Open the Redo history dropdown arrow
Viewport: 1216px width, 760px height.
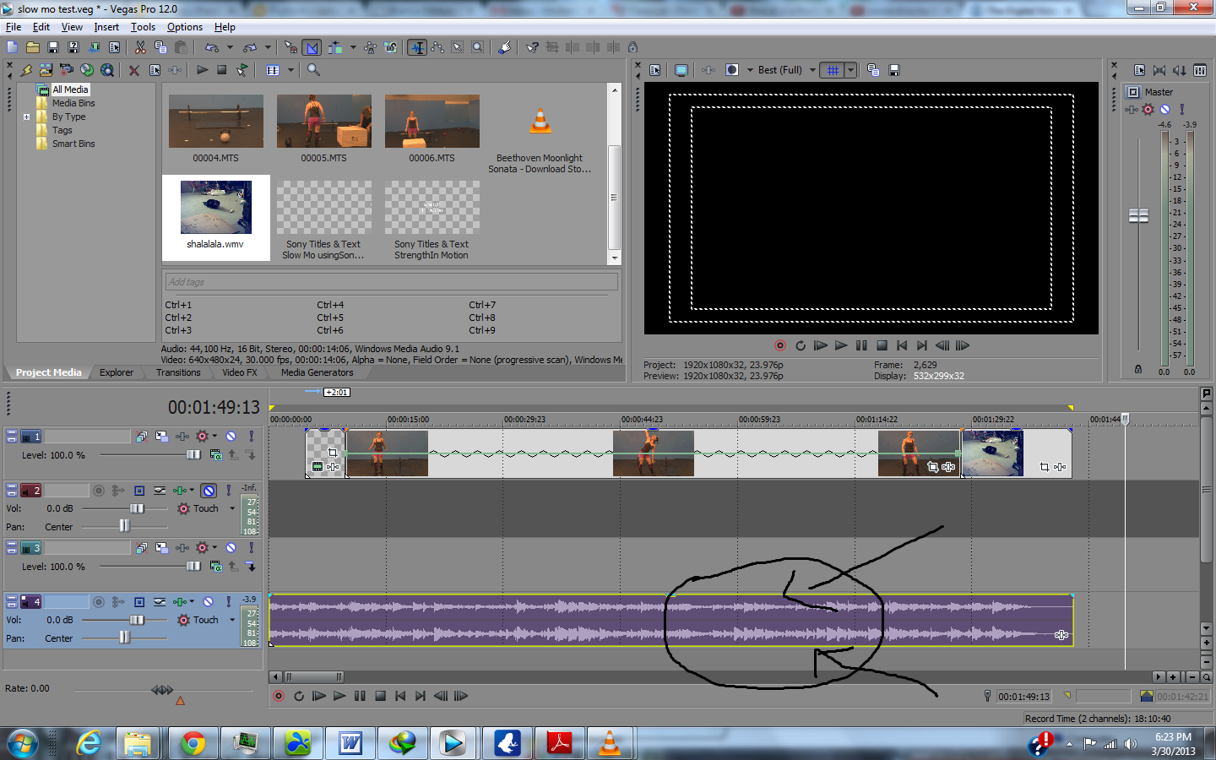point(268,47)
